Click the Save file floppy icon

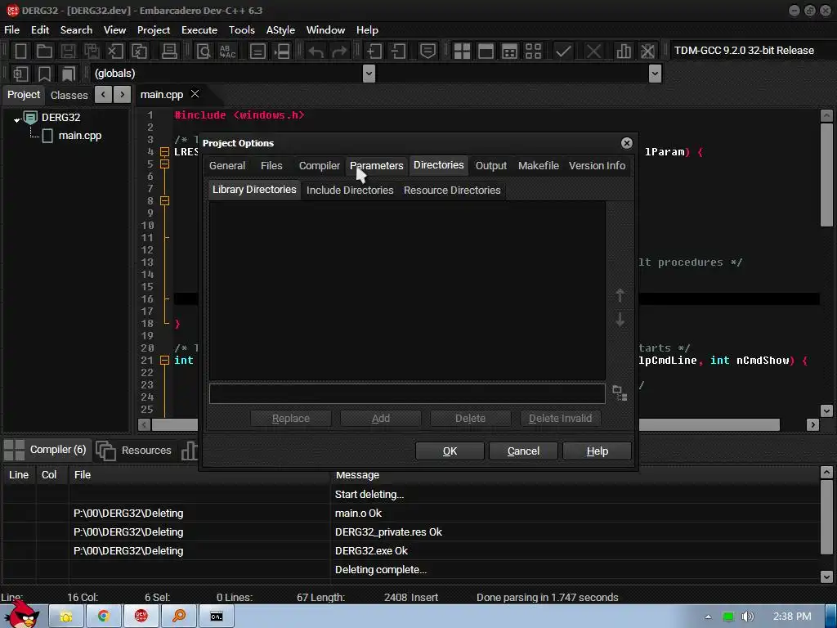68,52
